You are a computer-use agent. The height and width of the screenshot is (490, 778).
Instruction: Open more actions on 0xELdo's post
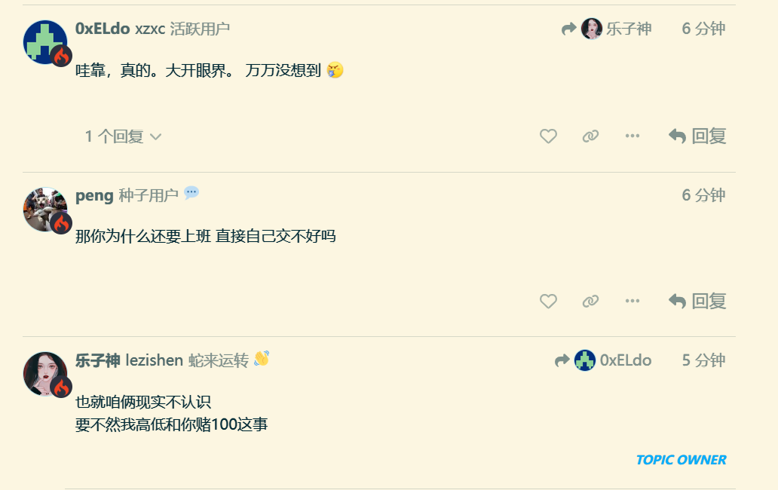click(632, 136)
